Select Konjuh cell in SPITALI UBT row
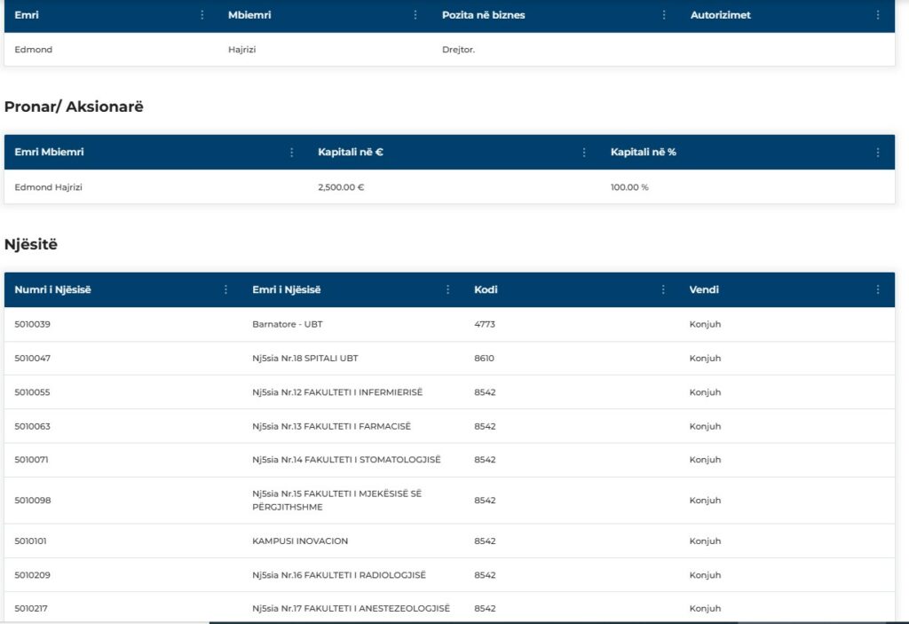The width and height of the screenshot is (909, 624). point(705,359)
